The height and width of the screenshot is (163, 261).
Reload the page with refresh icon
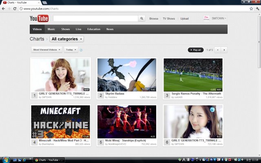(x=15, y=9)
